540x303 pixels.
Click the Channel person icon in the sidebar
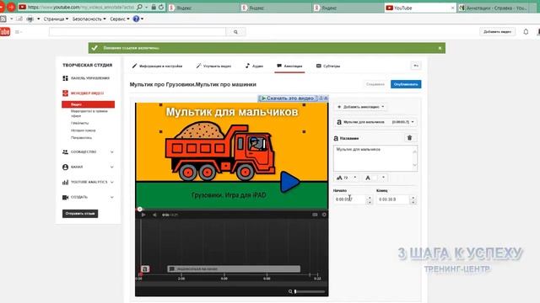(x=65, y=167)
